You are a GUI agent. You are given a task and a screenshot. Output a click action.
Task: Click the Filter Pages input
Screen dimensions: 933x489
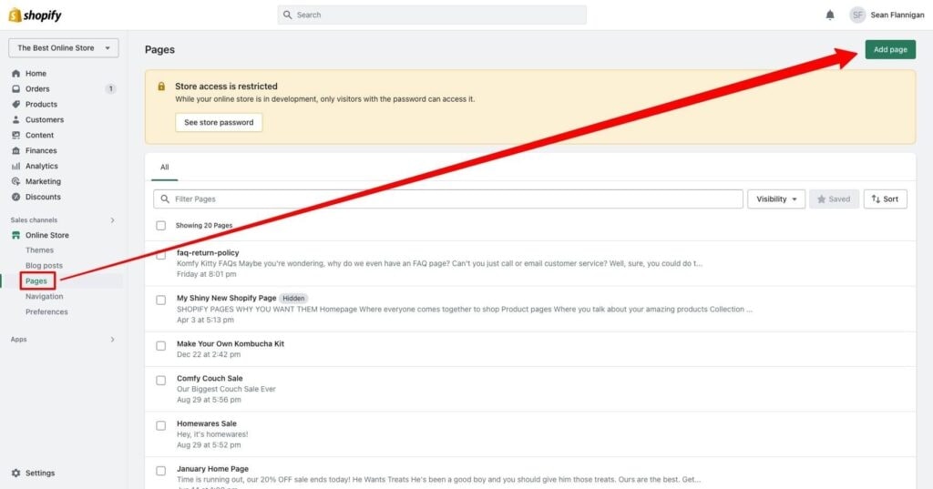point(447,199)
